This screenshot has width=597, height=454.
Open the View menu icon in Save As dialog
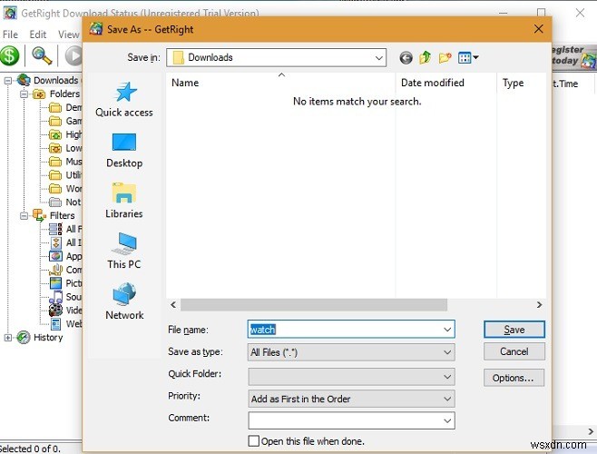point(468,58)
